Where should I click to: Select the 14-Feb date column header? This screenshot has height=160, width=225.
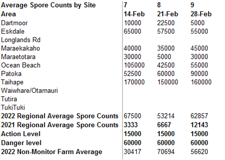134,14
